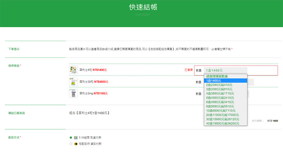Choose 4盒3890元省1710元 option
Image resolution: width=283 pixels, height=152 pixels.
point(226,94)
